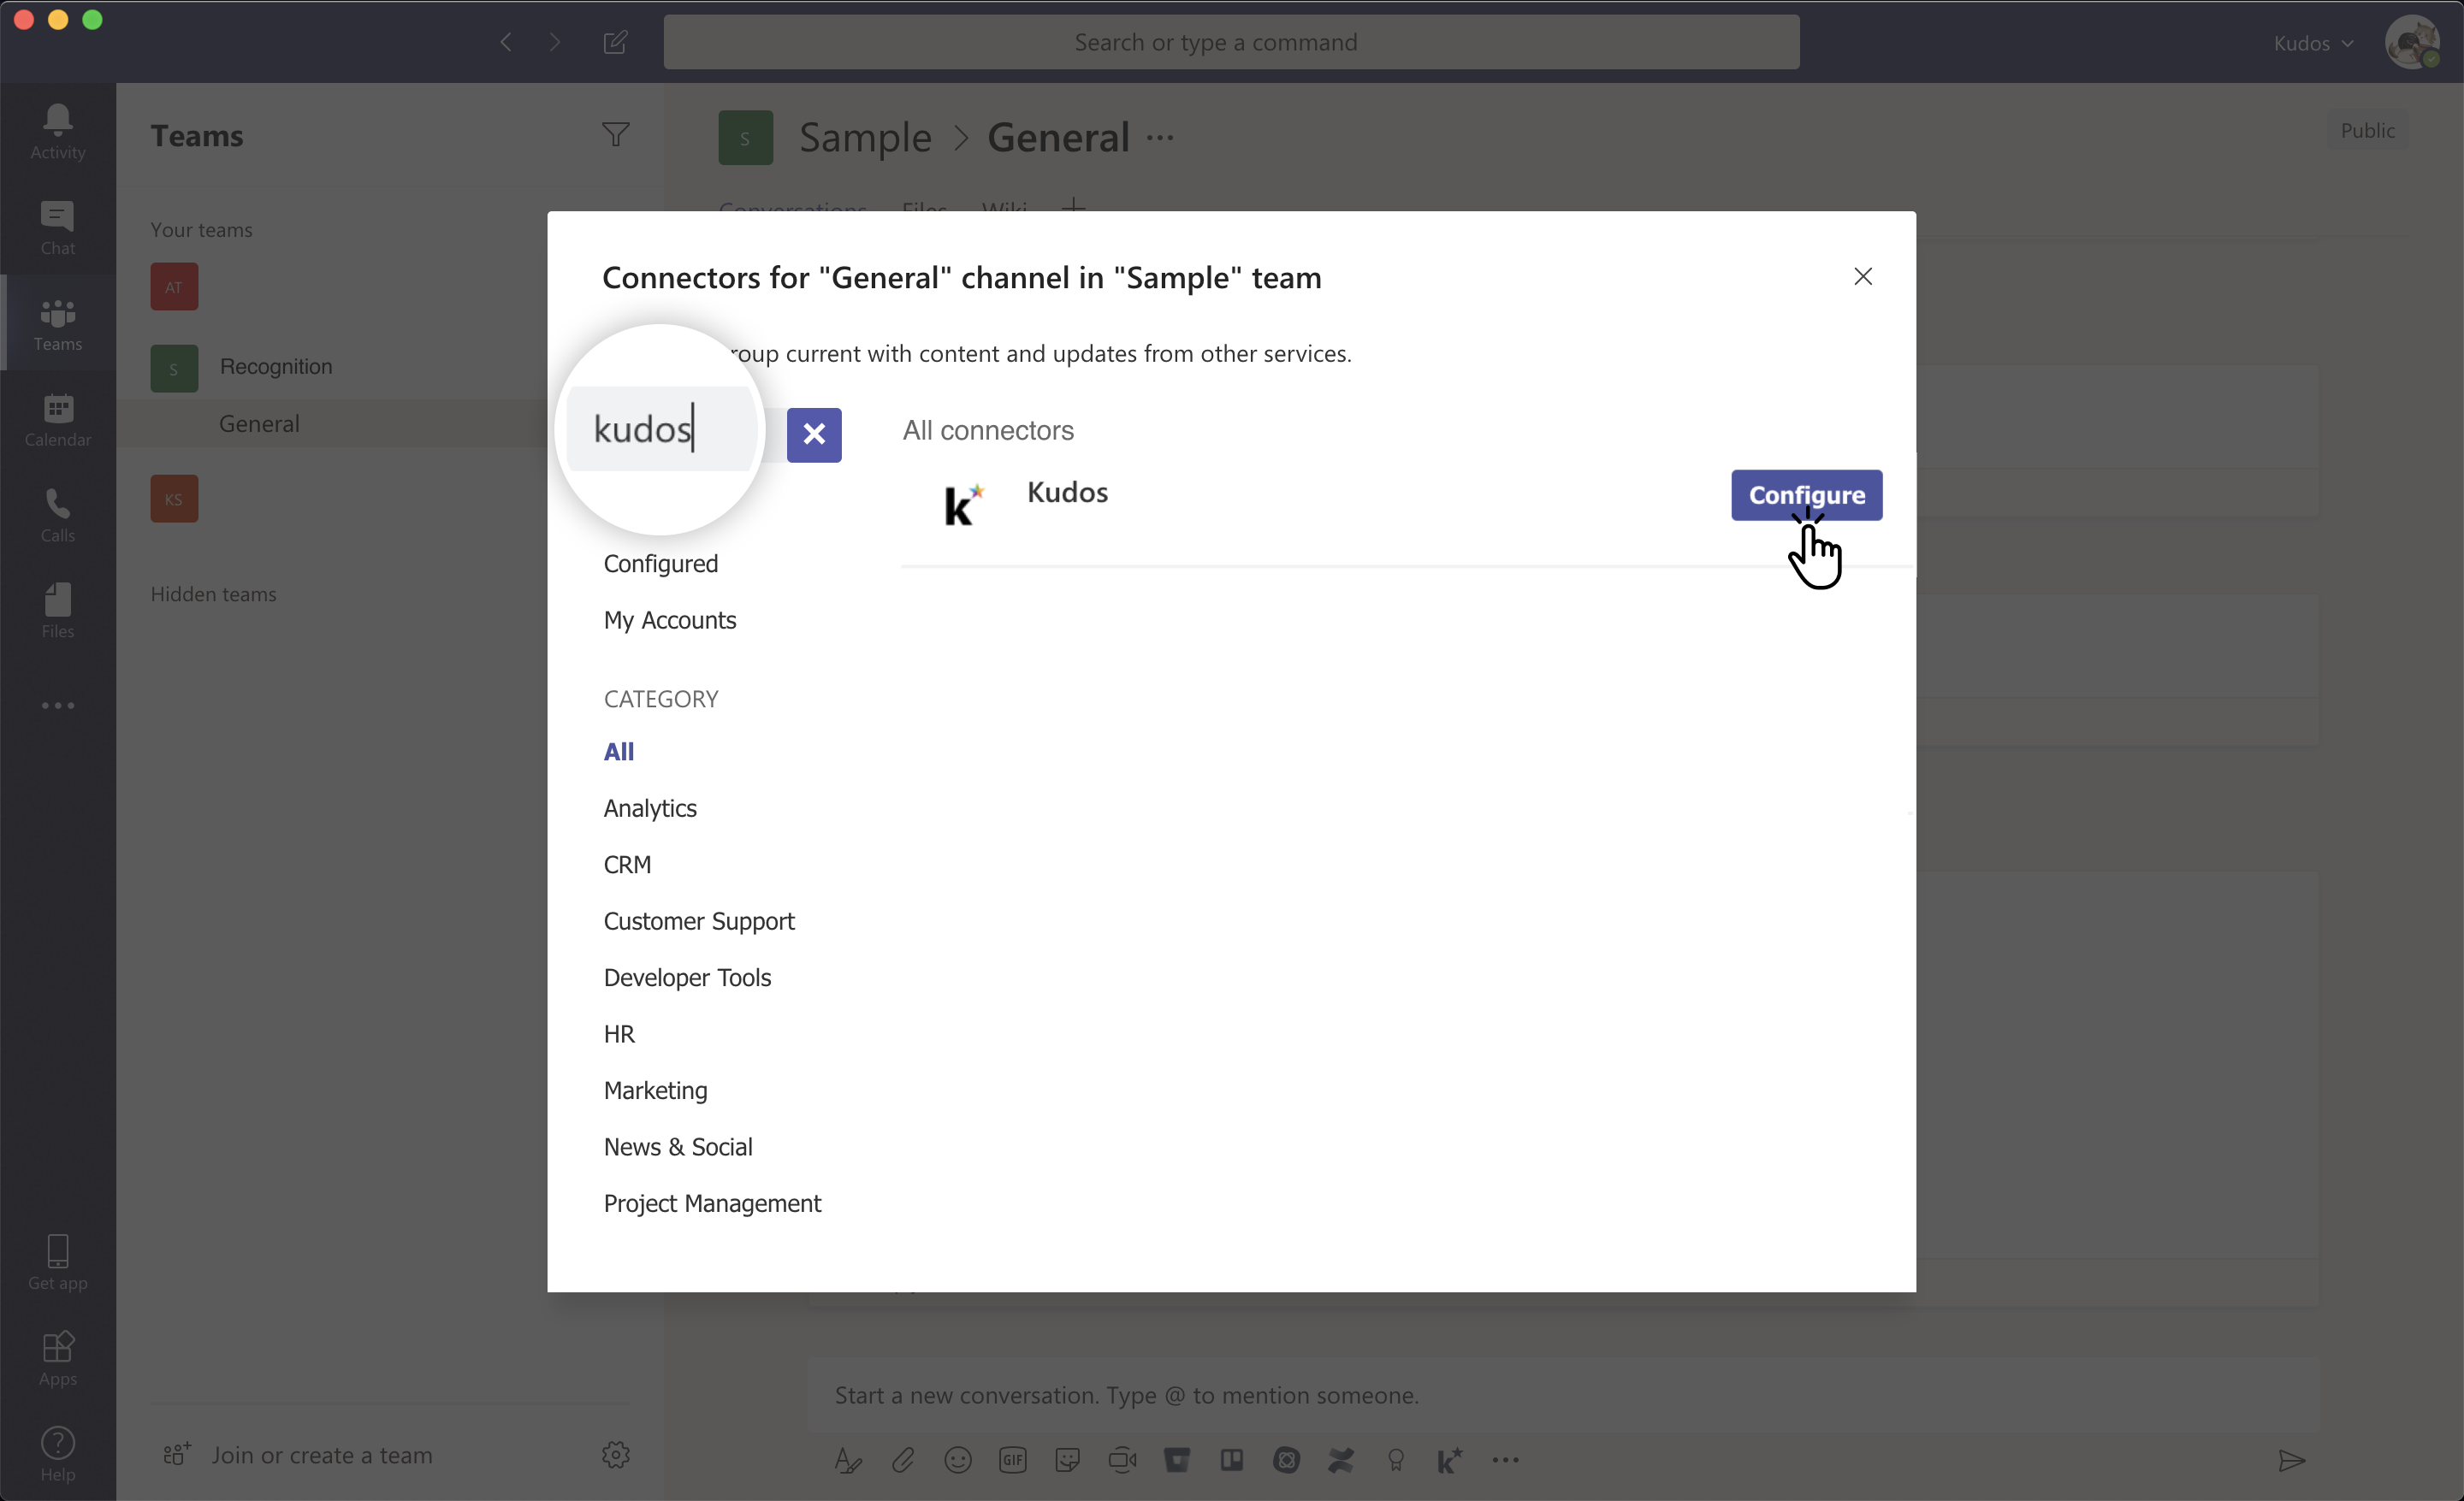Insert a GIF in message
This screenshot has width=2464, height=1501.
tap(1013, 1460)
